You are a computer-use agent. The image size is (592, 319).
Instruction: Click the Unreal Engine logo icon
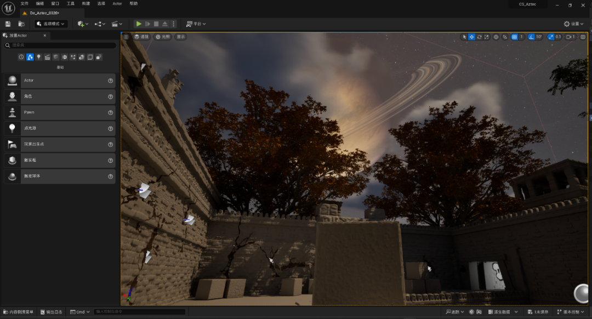coord(8,8)
